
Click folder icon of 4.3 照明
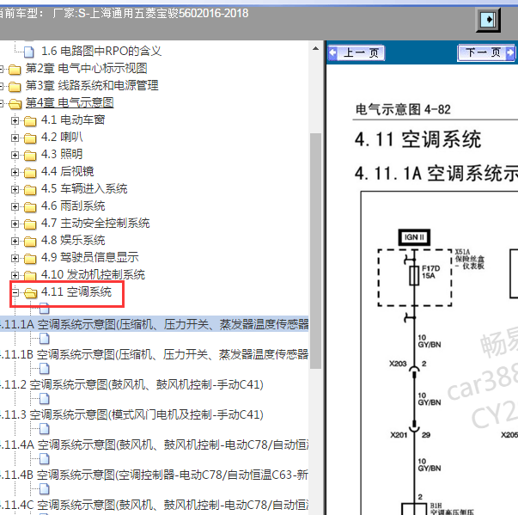(x=30, y=155)
